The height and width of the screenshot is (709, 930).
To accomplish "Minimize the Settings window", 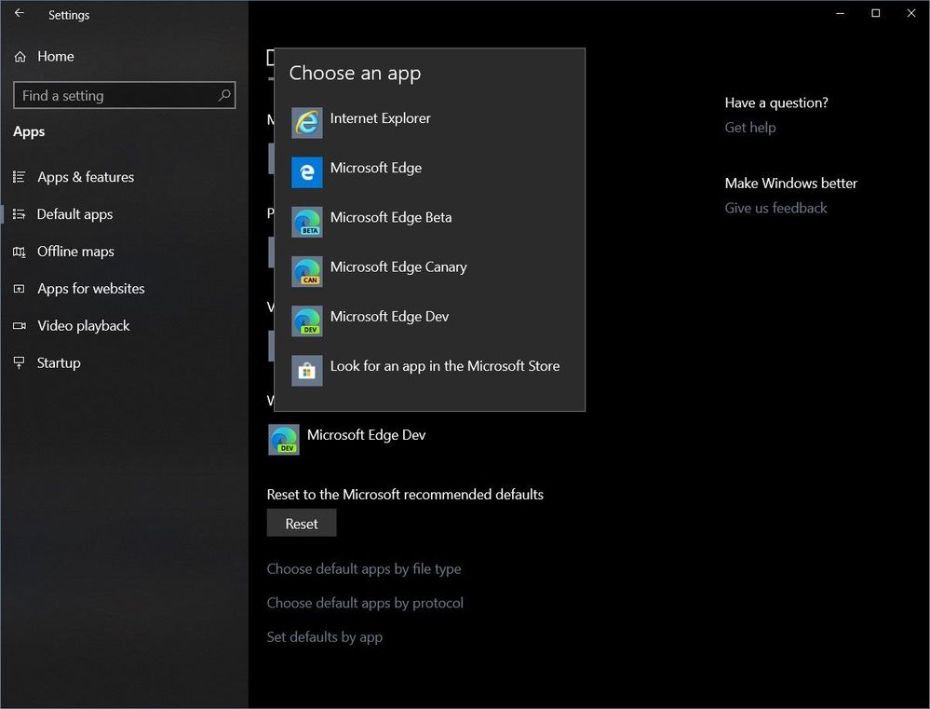I will 840,13.
